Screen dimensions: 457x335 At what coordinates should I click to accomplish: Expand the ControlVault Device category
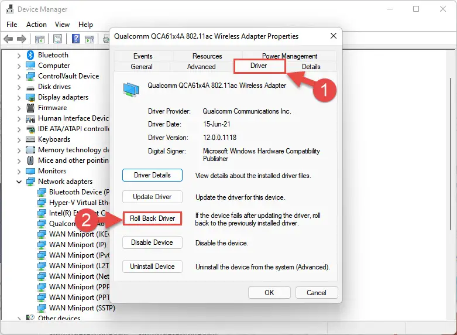click(19, 77)
